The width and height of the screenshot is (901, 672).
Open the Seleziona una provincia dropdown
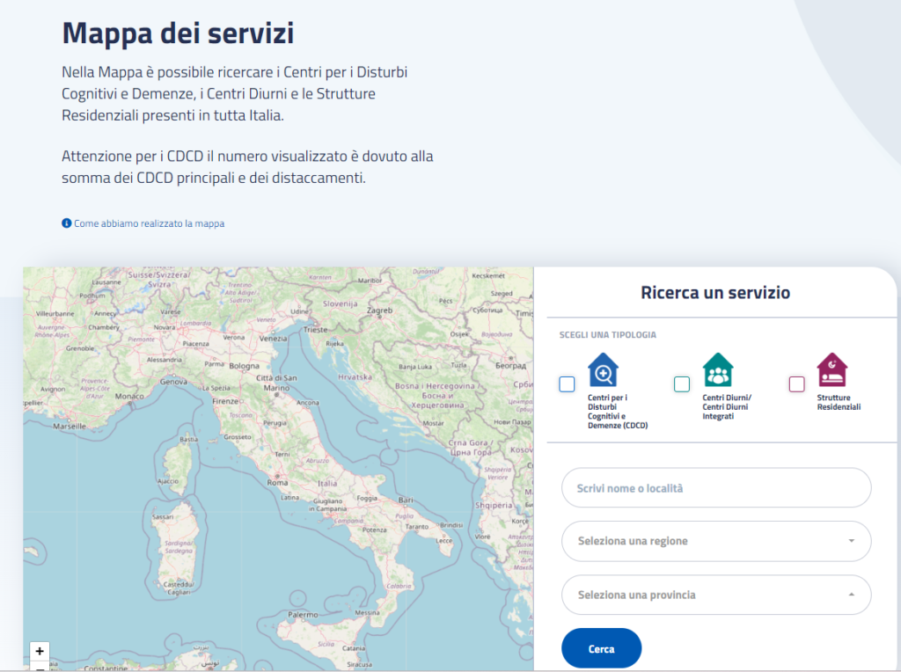point(716,595)
